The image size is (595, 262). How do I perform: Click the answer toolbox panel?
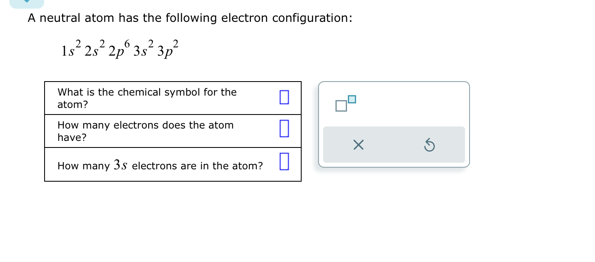coord(394,124)
